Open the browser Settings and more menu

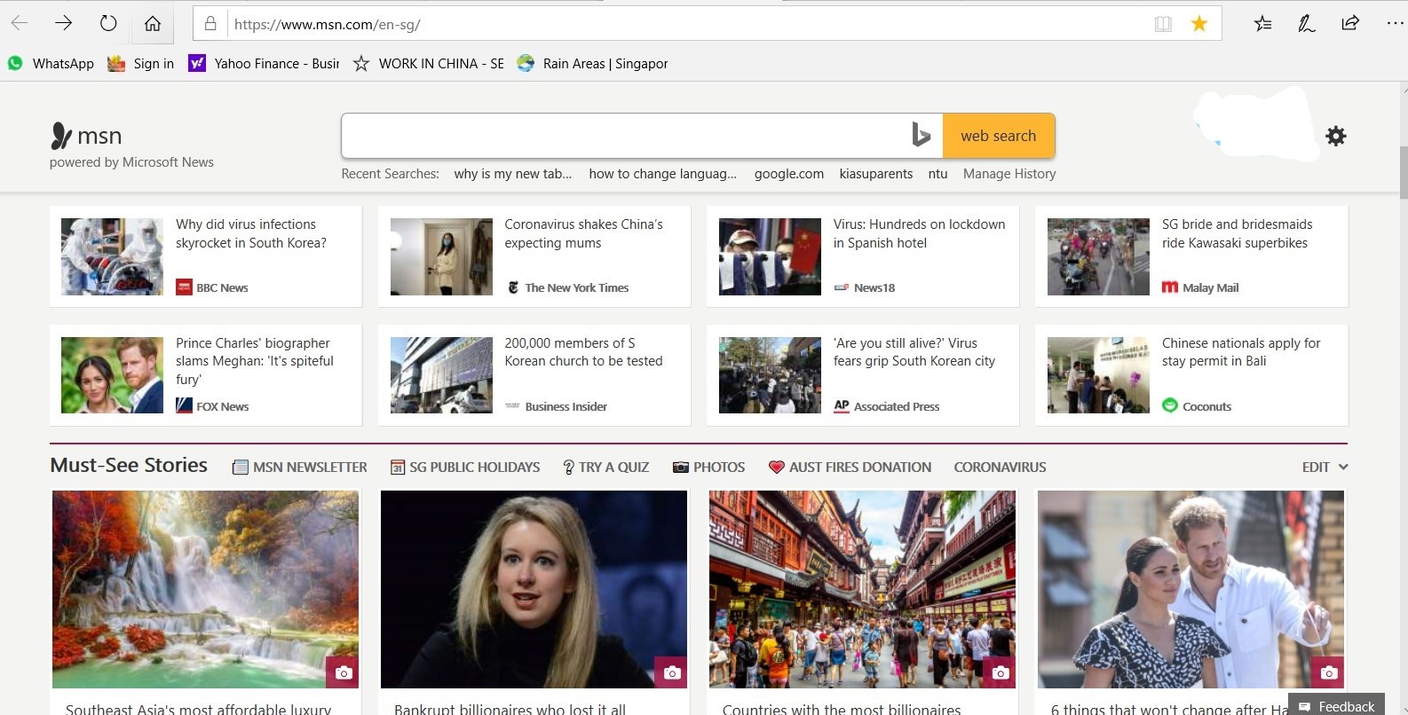pos(1395,24)
